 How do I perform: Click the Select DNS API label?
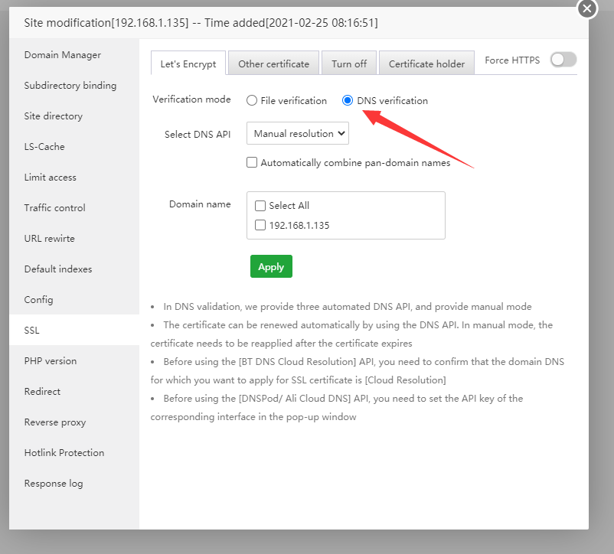pyautogui.click(x=198, y=134)
